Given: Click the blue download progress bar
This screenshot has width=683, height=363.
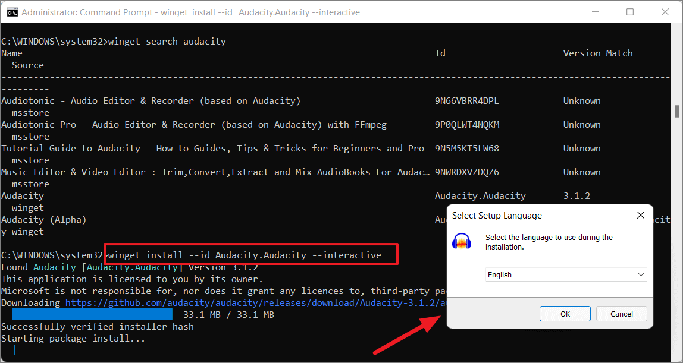Looking at the screenshot, I should click(x=92, y=315).
